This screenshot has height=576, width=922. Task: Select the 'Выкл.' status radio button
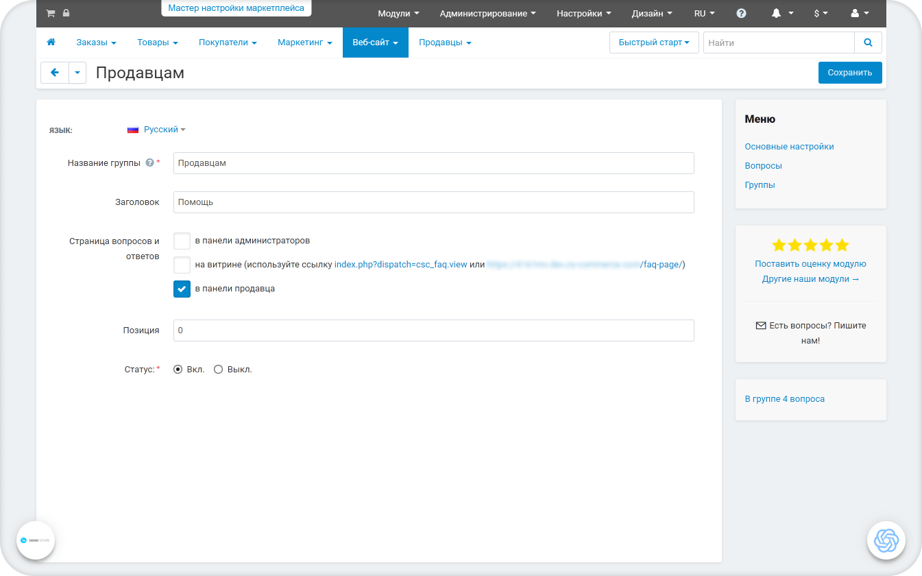(219, 369)
